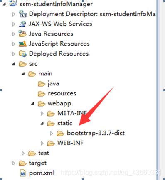Screen dimensions: 165x180
Task: Expand the META-INF folder
Action: (x=42, y=114)
